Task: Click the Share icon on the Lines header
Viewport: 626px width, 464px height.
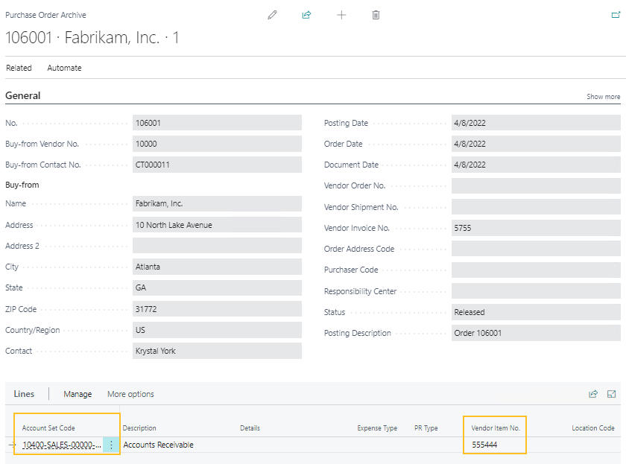Action: coord(593,393)
